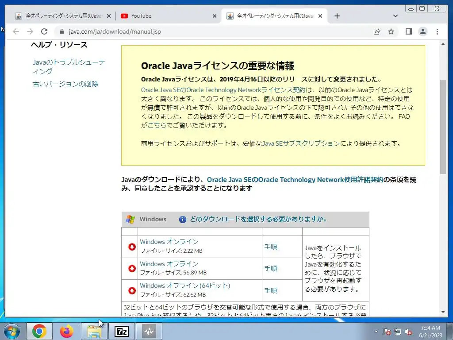
Task: Close the active Java tab
Action: (320, 16)
